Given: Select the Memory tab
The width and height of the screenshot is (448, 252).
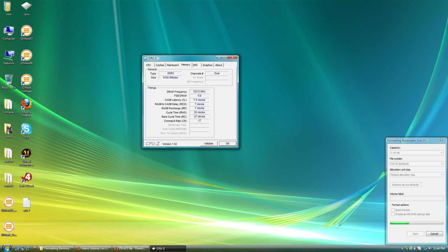Looking at the screenshot, I should (186, 65).
